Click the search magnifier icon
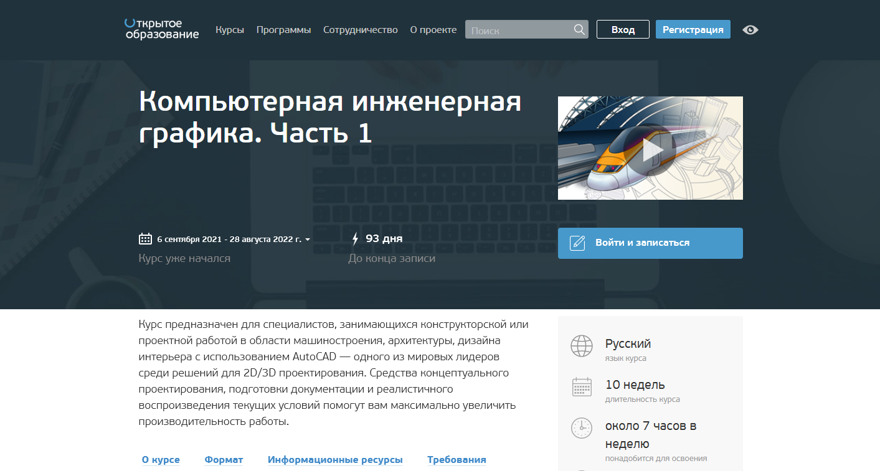880x471 pixels. 579,29
